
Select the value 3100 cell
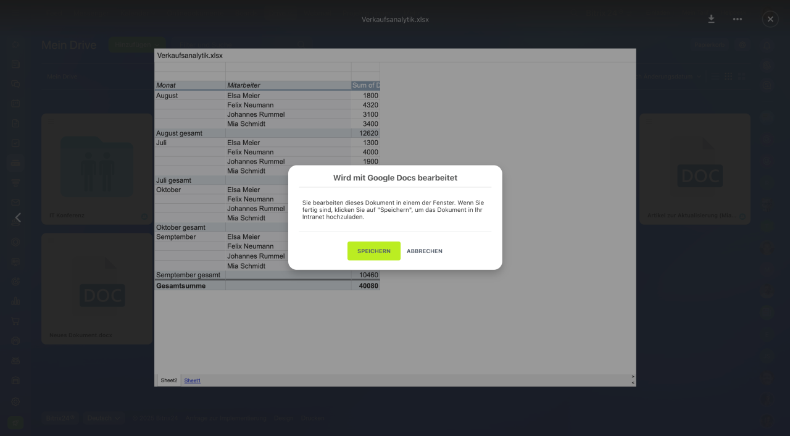365,114
